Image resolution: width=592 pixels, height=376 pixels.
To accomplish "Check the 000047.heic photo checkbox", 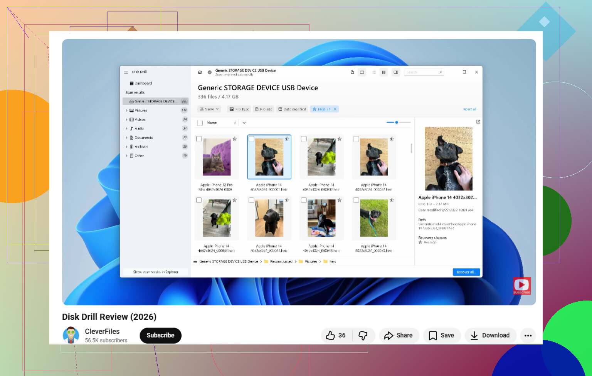I will (251, 200).
